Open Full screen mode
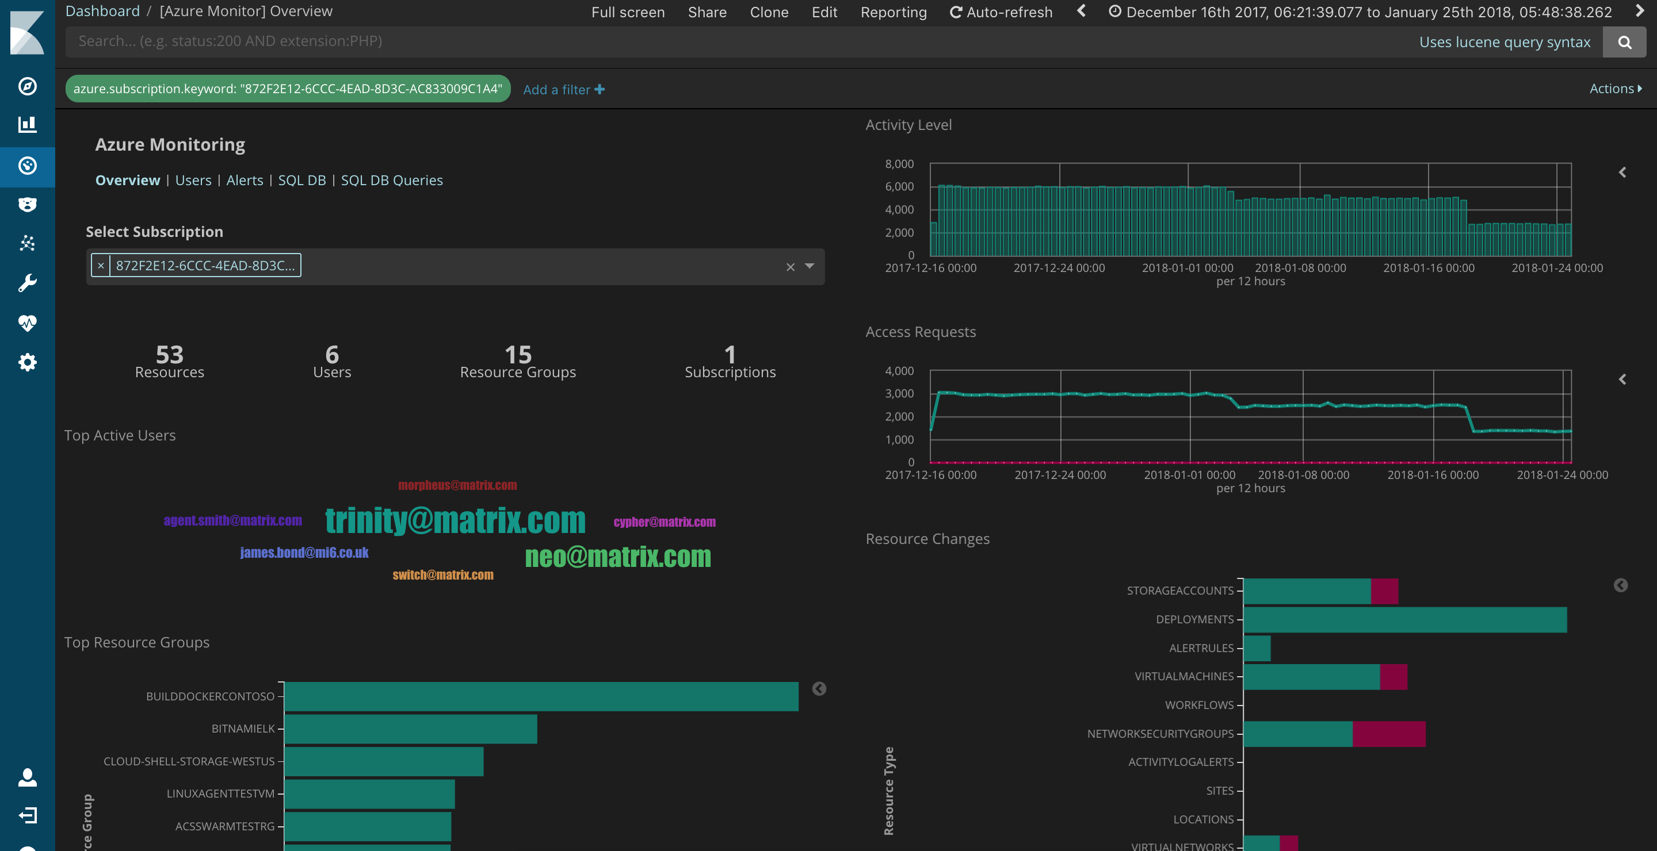The height and width of the screenshot is (851, 1657). point(628,12)
